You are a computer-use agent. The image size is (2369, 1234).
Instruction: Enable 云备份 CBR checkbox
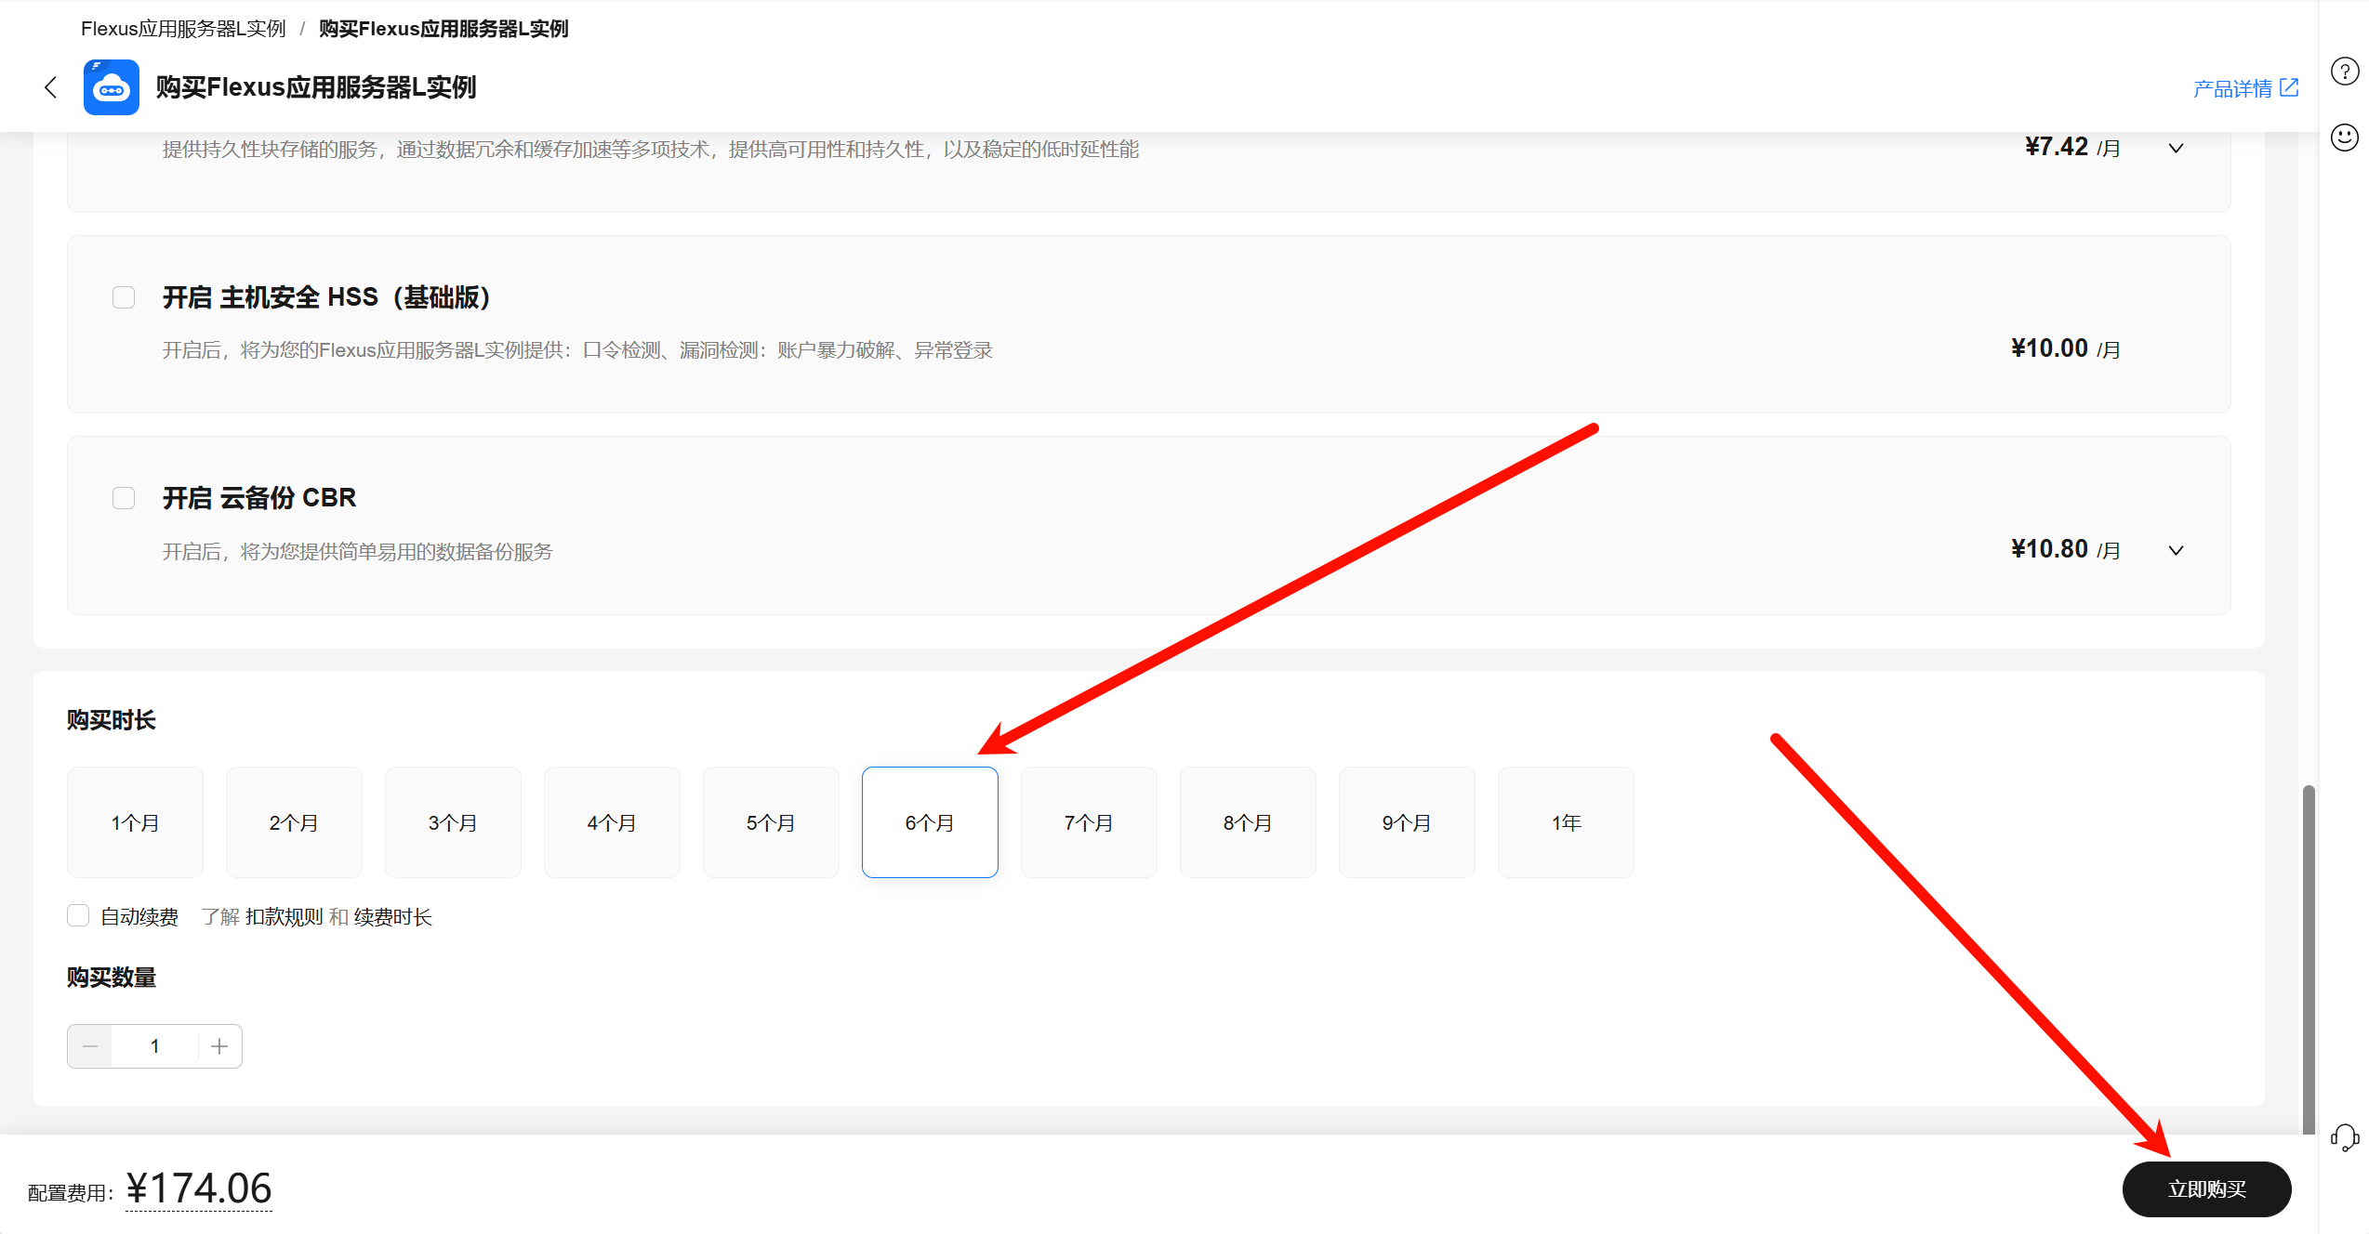[x=124, y=498]
